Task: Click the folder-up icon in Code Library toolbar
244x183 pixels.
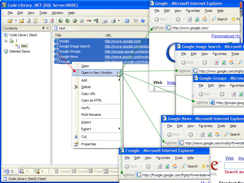Action: pyautogui.click(x=22, y=21)
